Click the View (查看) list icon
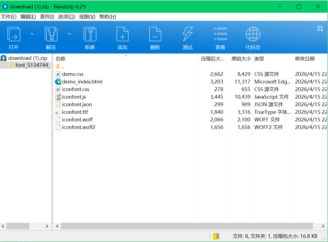The width and height of the screenshot is (328, 242). pos(220,34)
